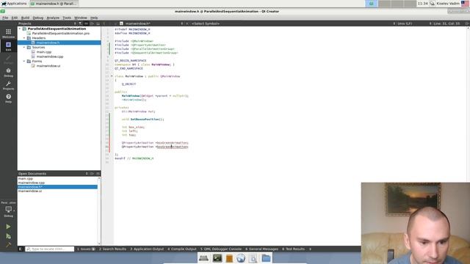Viewport: 470px width, 264px height.
Task: Open the kit selector monitor icon
Action: pos(8,210)
